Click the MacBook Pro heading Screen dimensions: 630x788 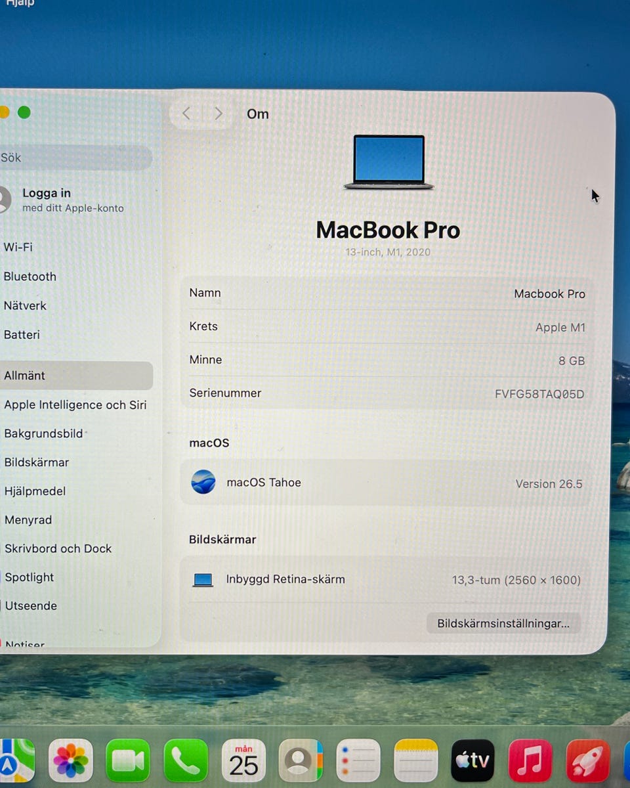pos(388,230)
